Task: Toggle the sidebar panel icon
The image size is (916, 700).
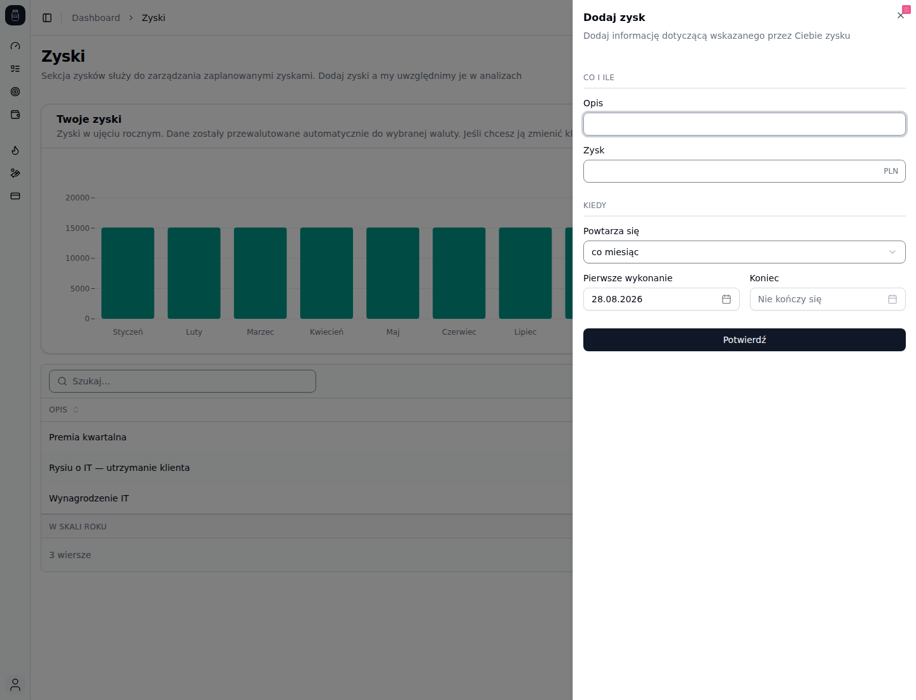Action: (x=47, y=18)
